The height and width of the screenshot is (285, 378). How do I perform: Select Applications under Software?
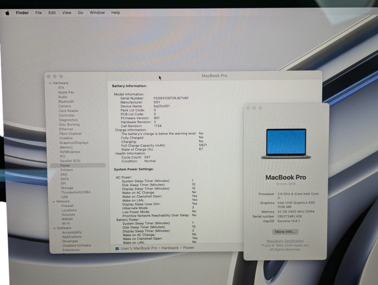click(x=72, y=237)
